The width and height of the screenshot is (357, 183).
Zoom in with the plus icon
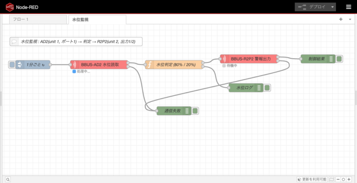coord(349,179)
